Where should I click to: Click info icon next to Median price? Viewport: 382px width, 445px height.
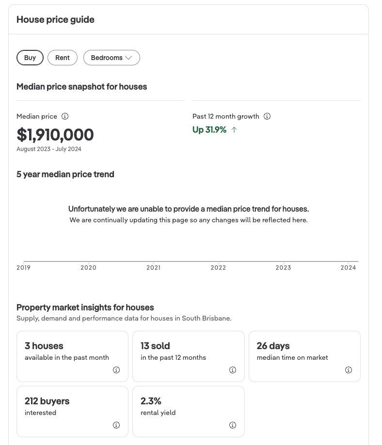(65, 116)
